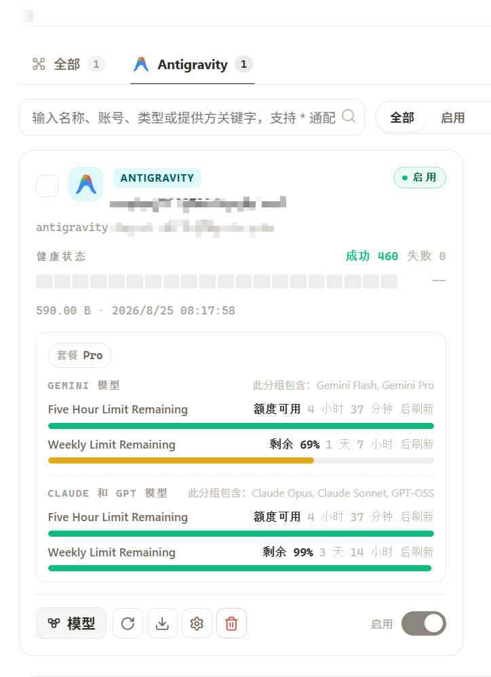Click the green 启用 status badge
This screenshot has width=491, height=677.
(x=419, y=178)
